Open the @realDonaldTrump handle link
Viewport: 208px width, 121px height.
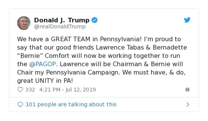[x=60, y=26]
